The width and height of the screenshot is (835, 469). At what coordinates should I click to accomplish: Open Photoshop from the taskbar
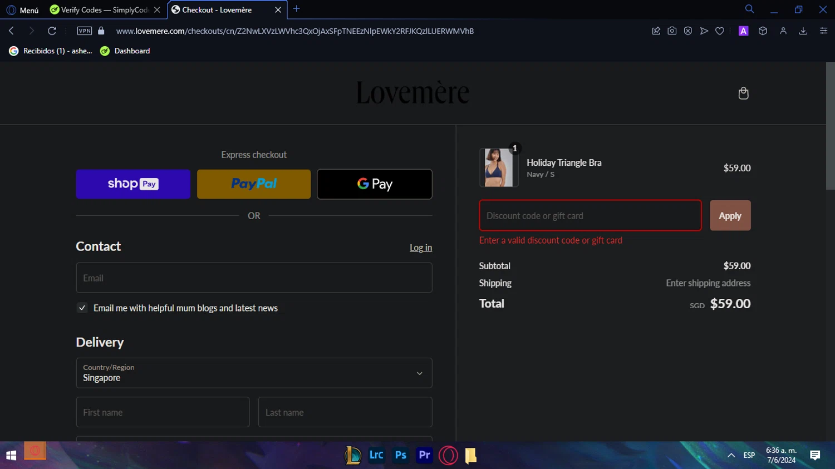tap(400, 455)
